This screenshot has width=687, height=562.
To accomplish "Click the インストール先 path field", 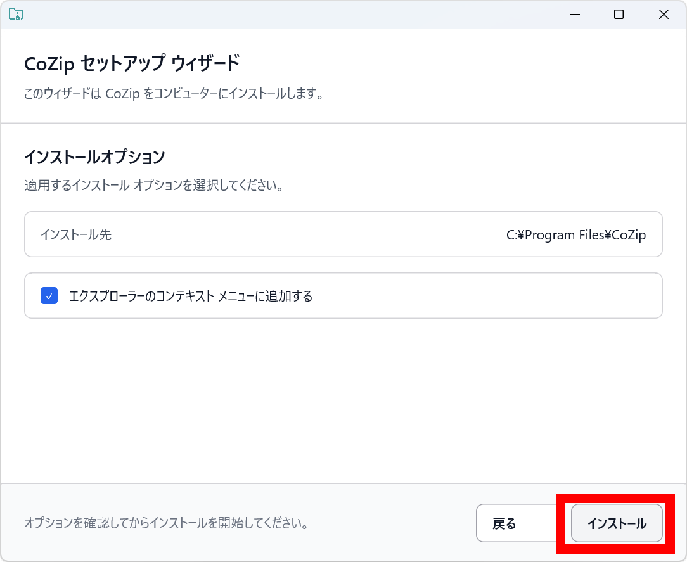I will click(x=343, y=234).
